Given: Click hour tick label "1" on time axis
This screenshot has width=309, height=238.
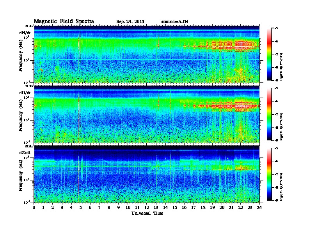Looking at the screenshot, I should pyautogui.click(x=43, y=207).
